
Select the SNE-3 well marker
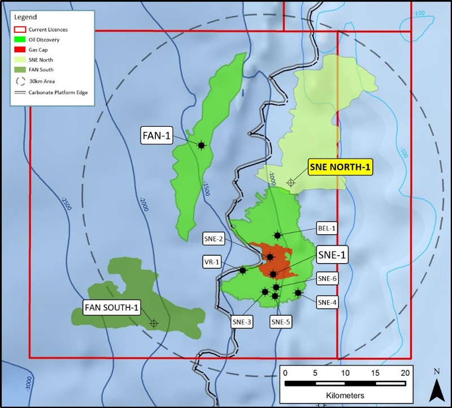(265, 292)
